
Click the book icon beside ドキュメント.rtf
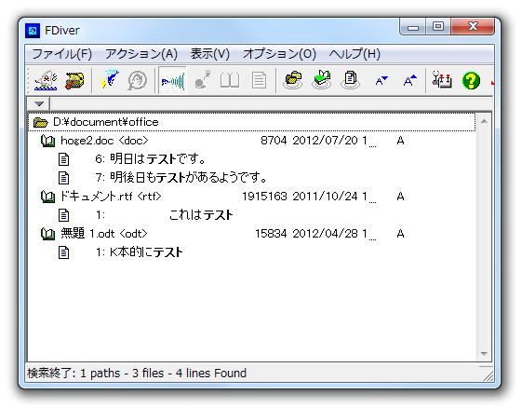pos(48,197)
